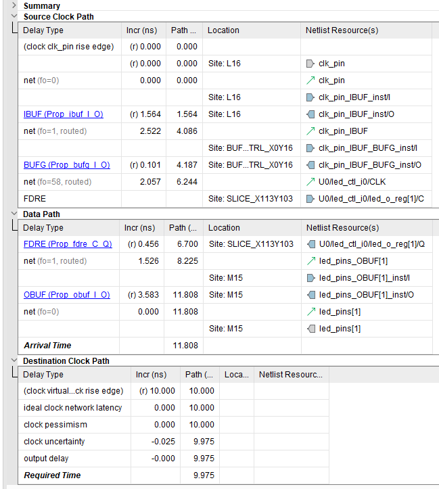Sort Source Clock Path by Delay Type header
439x489 pixels.
tap(70, 30)
